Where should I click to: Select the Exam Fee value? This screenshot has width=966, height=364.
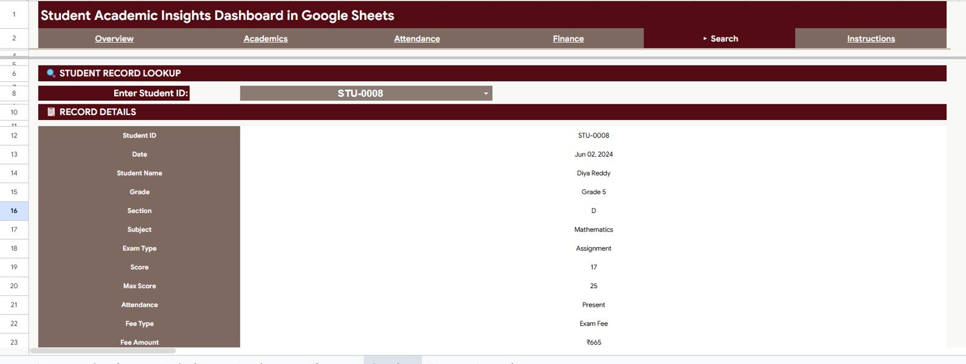click(x=593, y=324)
